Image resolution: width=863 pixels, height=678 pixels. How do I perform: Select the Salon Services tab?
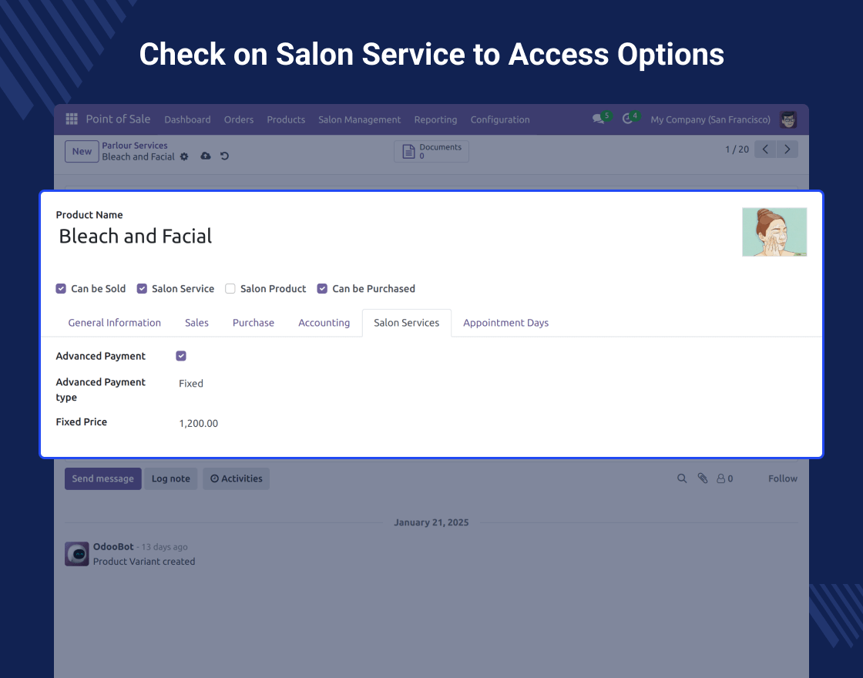[407, 323]
